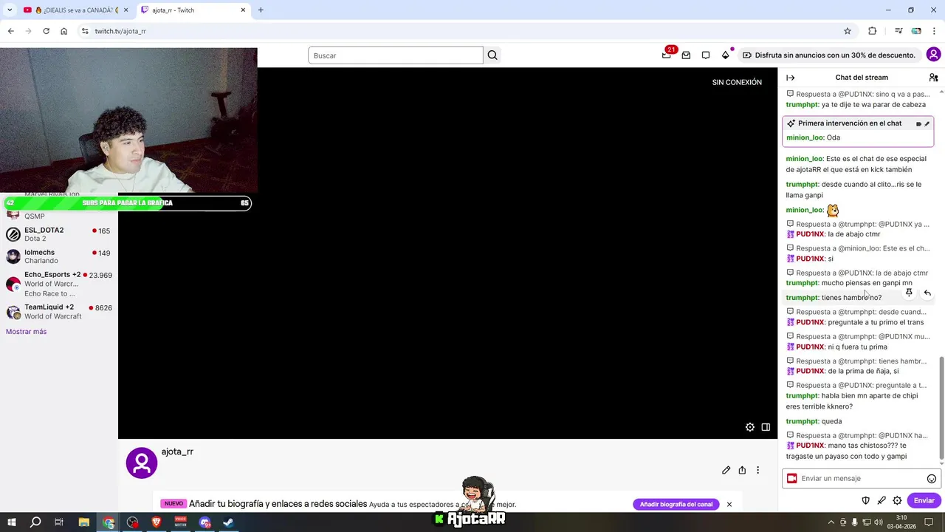
Task: Click trumphpt in 'tienes hambre no?' message
Action: 803,298
